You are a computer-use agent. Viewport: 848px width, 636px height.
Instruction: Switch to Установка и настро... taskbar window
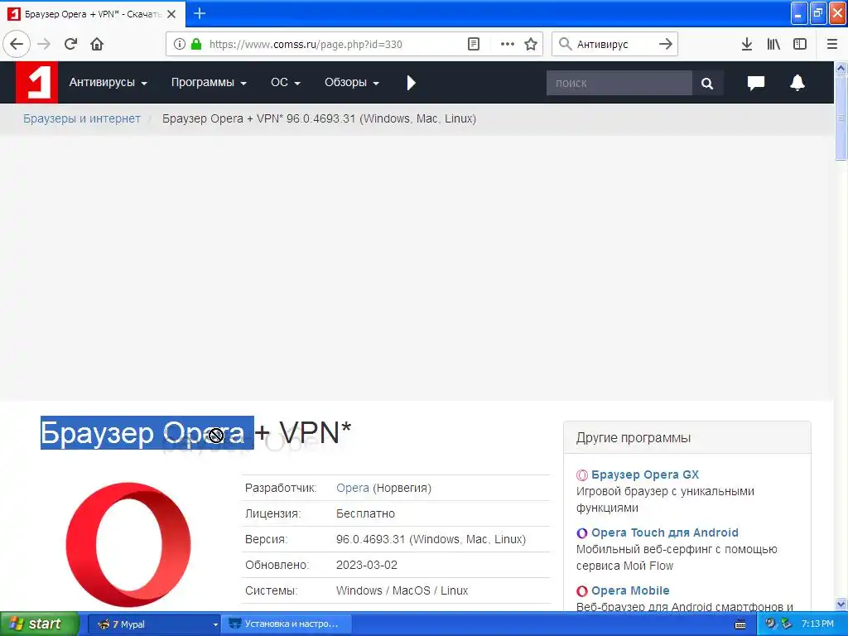pyautogui.click(x=287, y=624)
